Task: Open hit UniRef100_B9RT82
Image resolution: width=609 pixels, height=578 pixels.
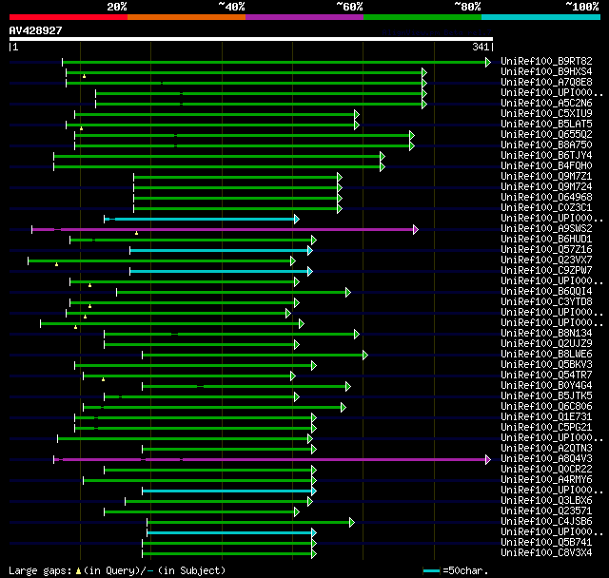Action: [x=546, y=61]
